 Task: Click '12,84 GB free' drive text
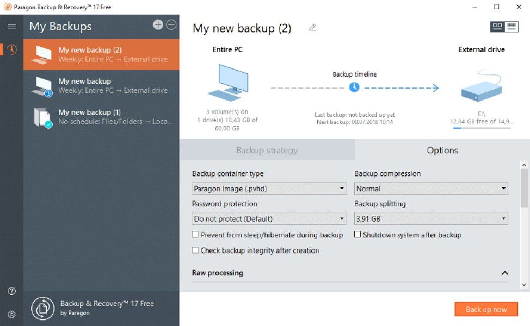click(x=482, y=121)
